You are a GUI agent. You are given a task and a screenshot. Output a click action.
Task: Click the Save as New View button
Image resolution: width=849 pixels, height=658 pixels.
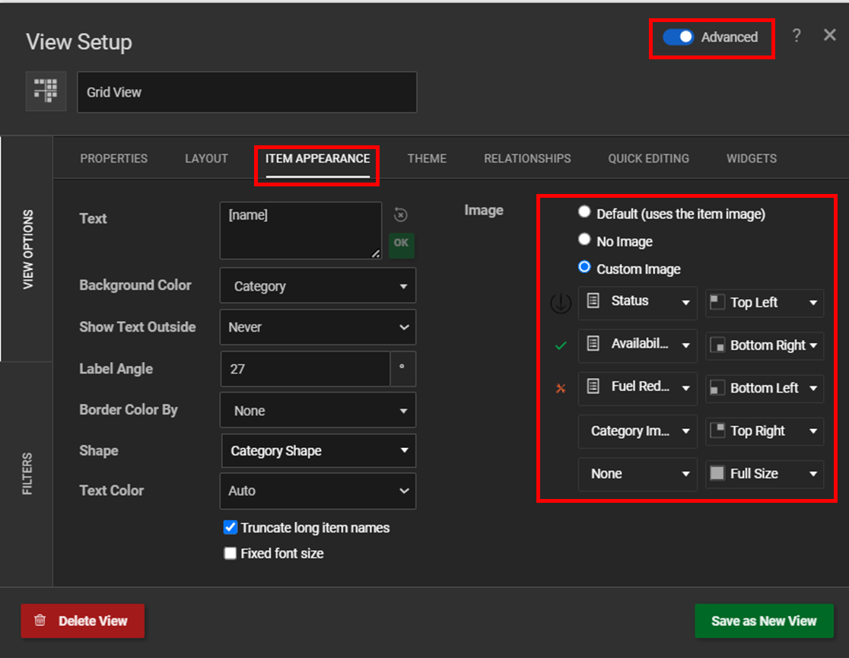coord(764,621)
